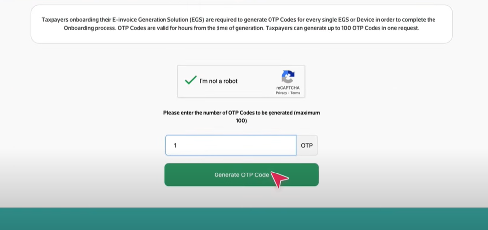Click the red arrow pointer graphic
The image size is (488, 230).
279,179
